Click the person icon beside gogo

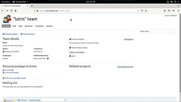70,56
